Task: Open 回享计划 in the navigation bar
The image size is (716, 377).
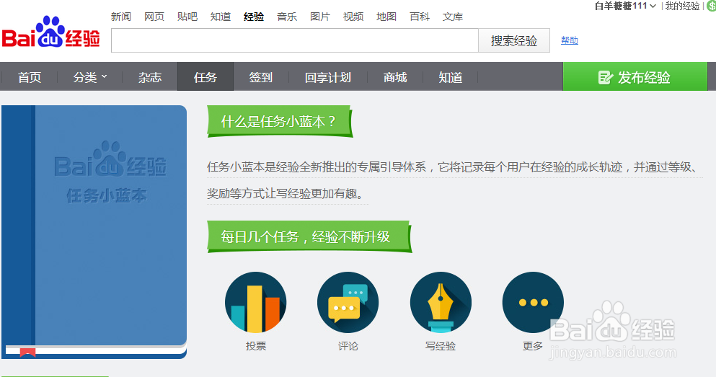Action: (328, 77)
